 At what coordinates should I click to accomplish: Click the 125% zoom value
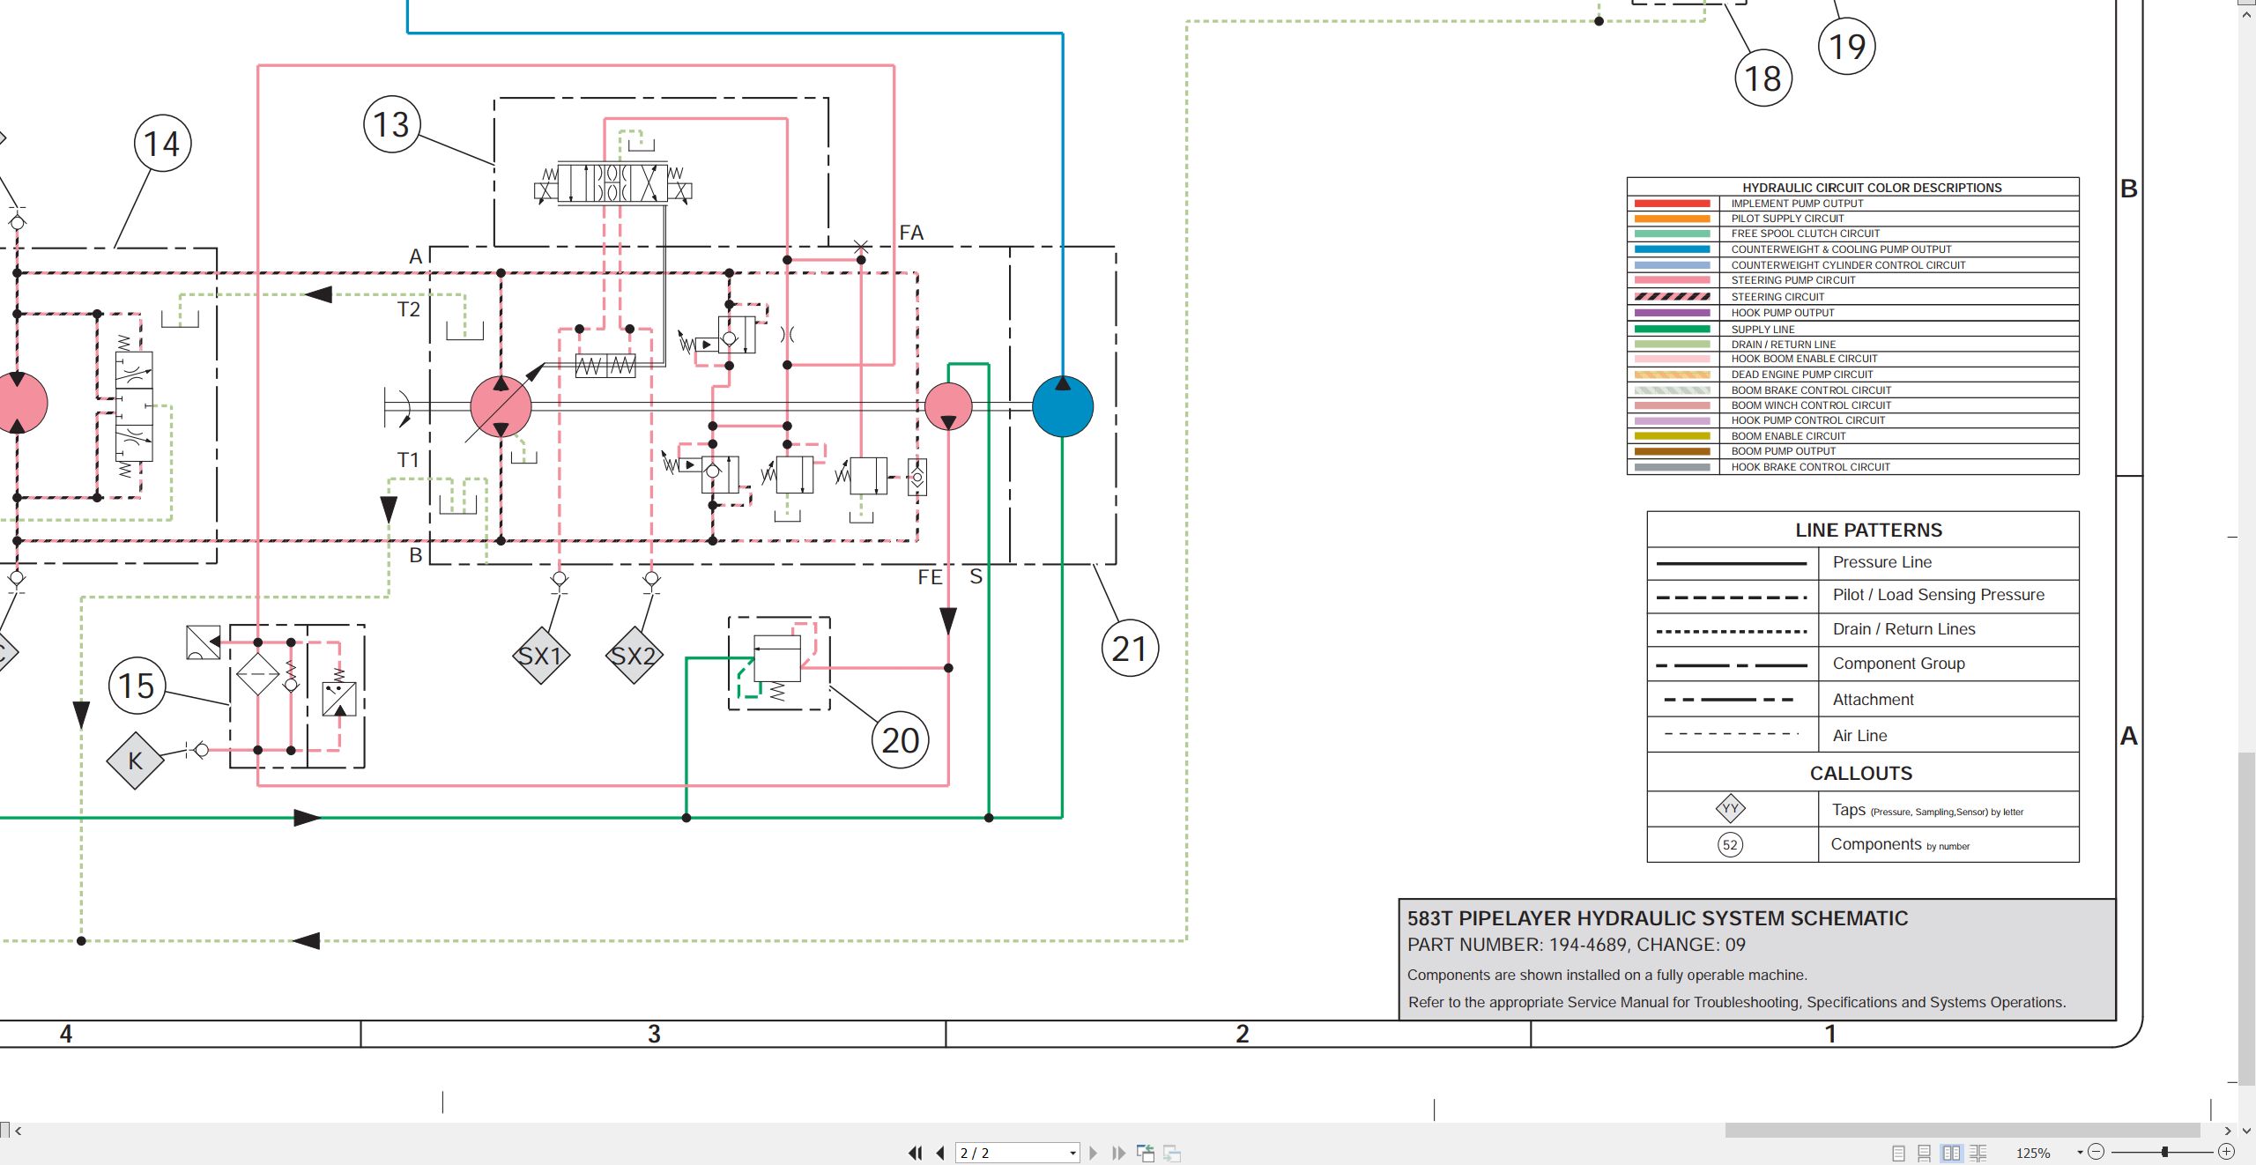tap(2033, 1153)
